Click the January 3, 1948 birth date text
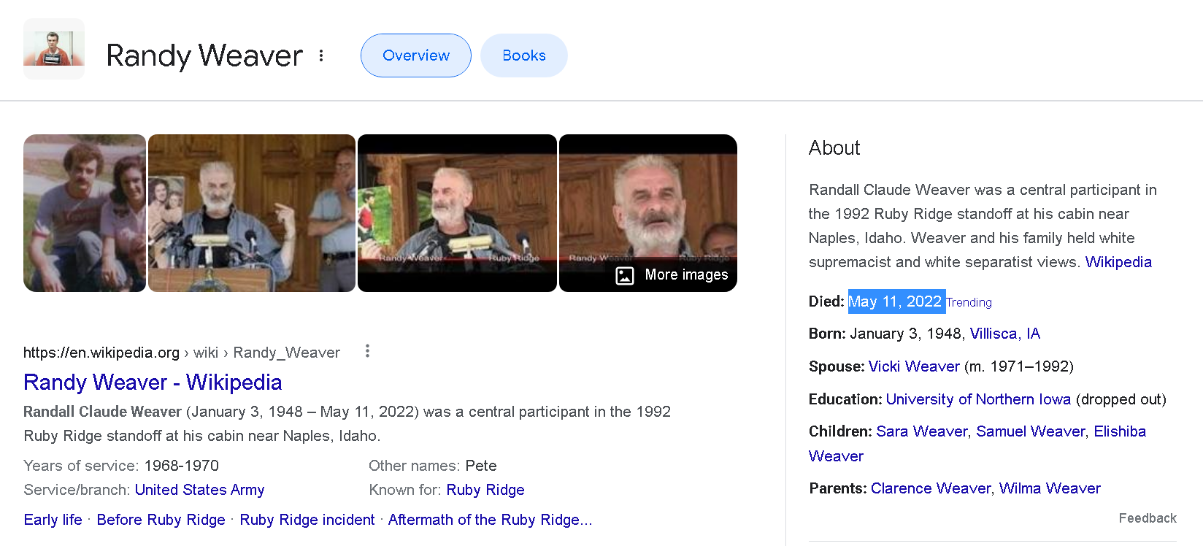Image resolution: width=1203 pixels, height=546 pixels. 906,334
